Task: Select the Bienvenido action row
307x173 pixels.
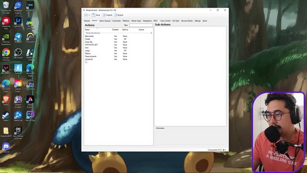Action: tap(118, 37)
